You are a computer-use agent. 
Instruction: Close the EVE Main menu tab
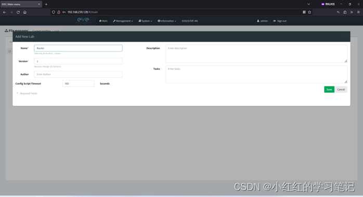[39, 4]
